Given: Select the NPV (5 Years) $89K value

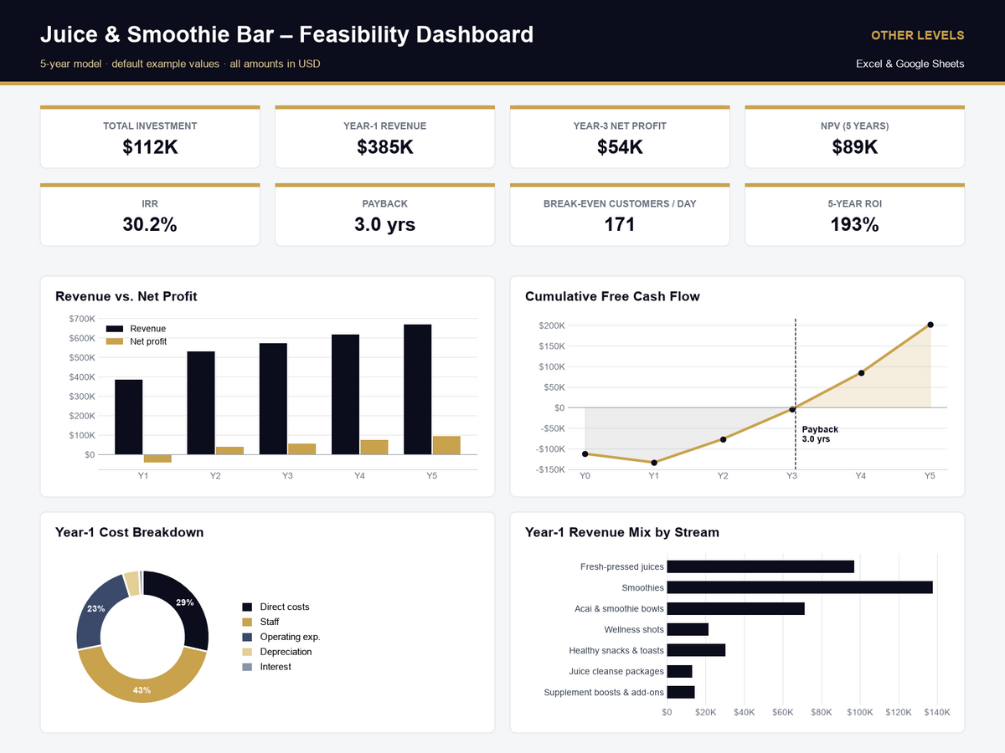Looking at the screenshot, I should (x=854, y=147).
